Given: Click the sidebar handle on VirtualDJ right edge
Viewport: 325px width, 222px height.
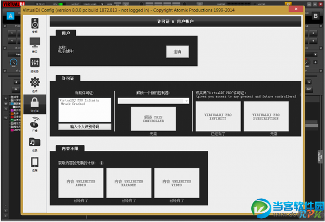Looking at the screenshot, I should pos(321,157).
